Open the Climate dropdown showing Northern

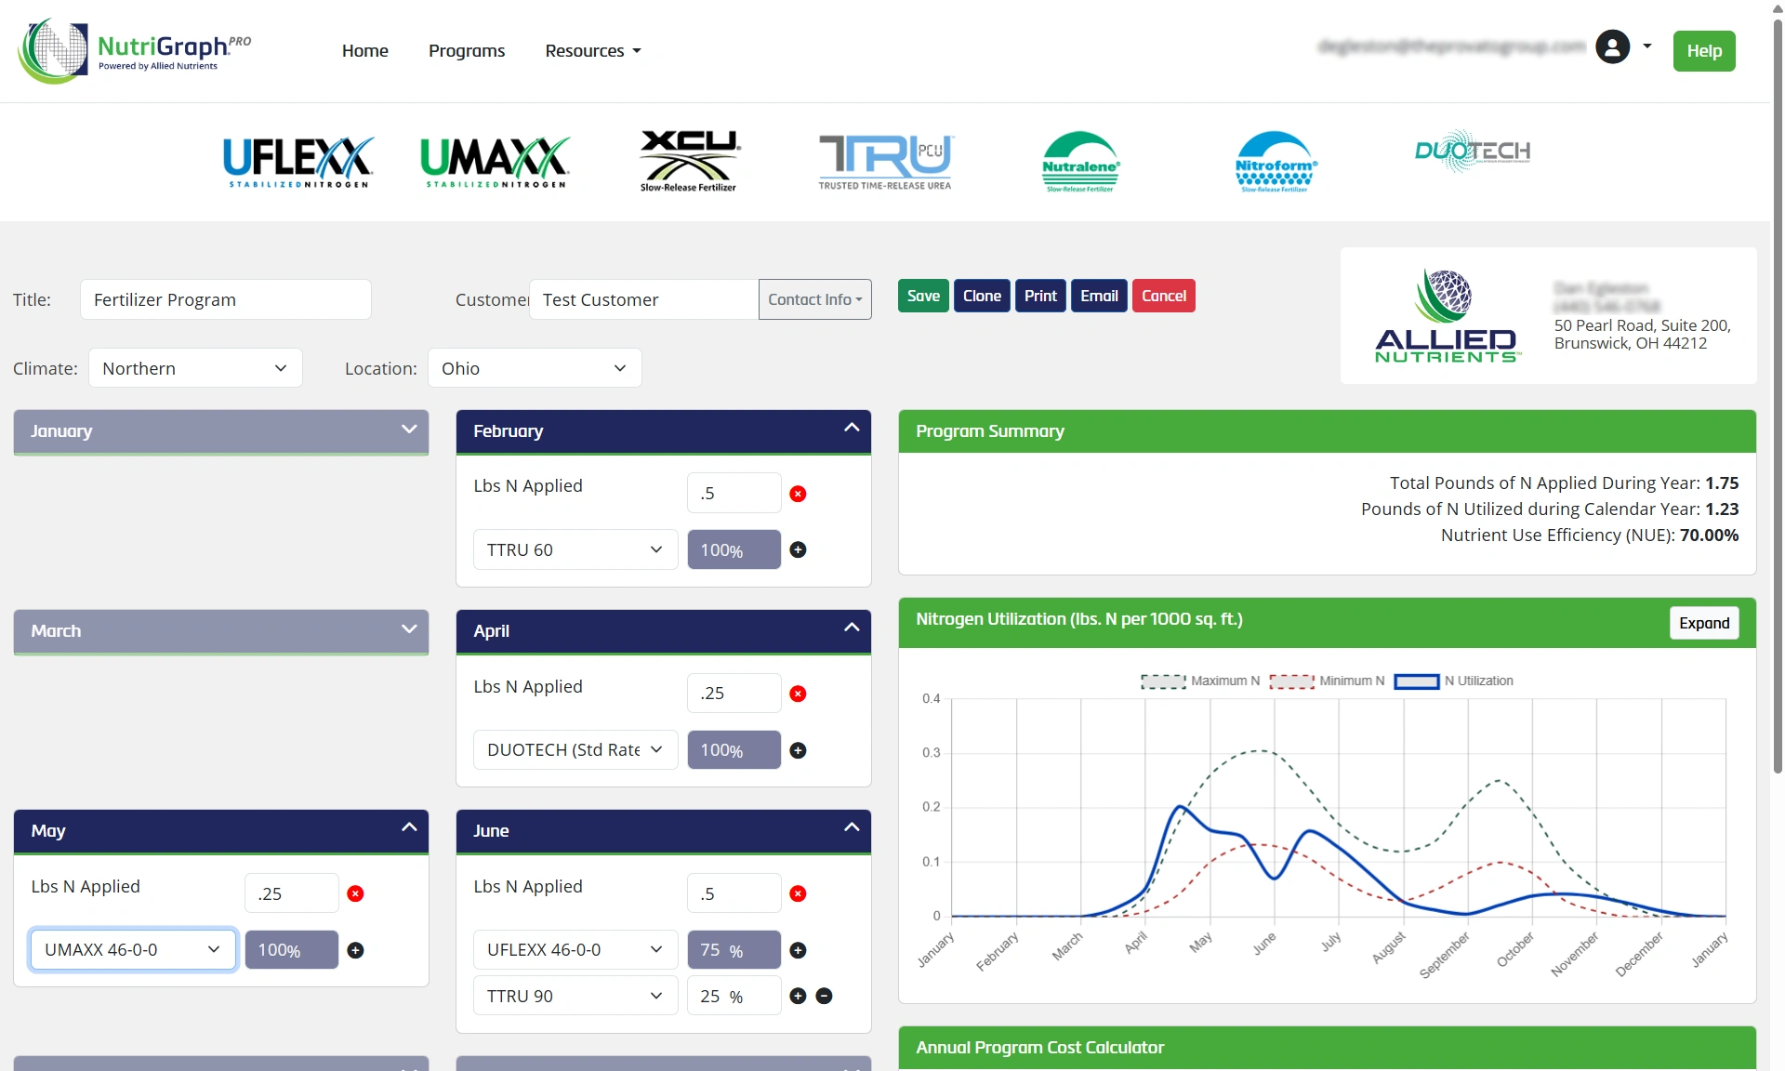pos(195,368)
